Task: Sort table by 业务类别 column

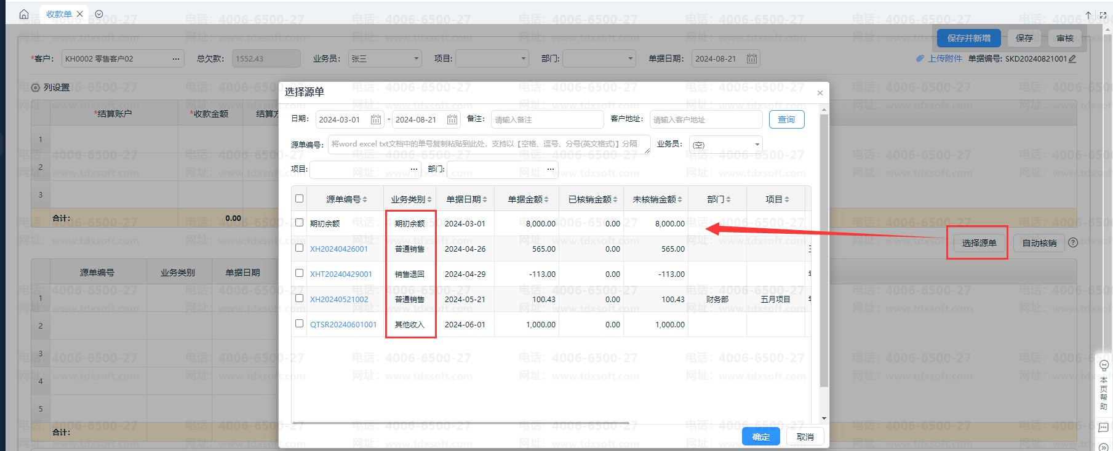Action: click(410, 199)
